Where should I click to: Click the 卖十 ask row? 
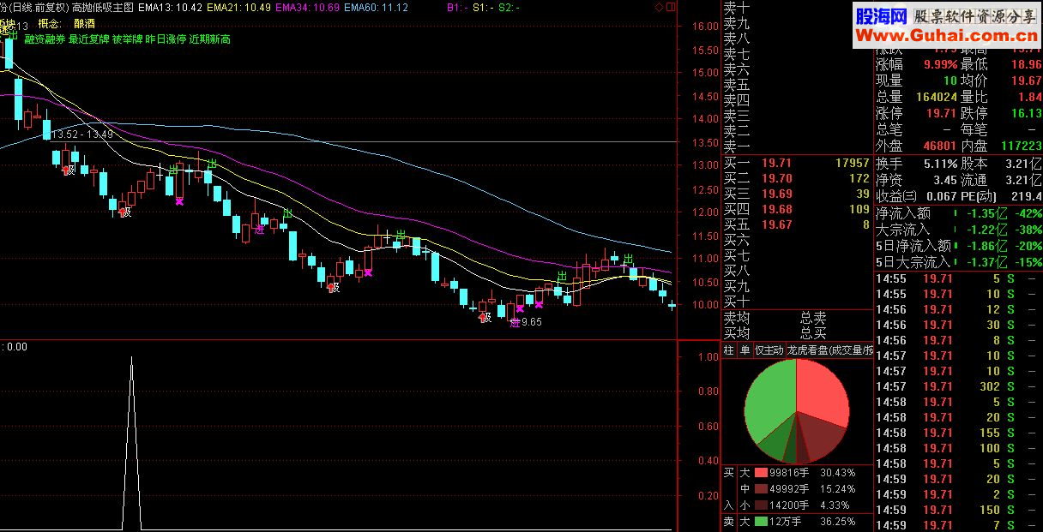coord(796,7)
